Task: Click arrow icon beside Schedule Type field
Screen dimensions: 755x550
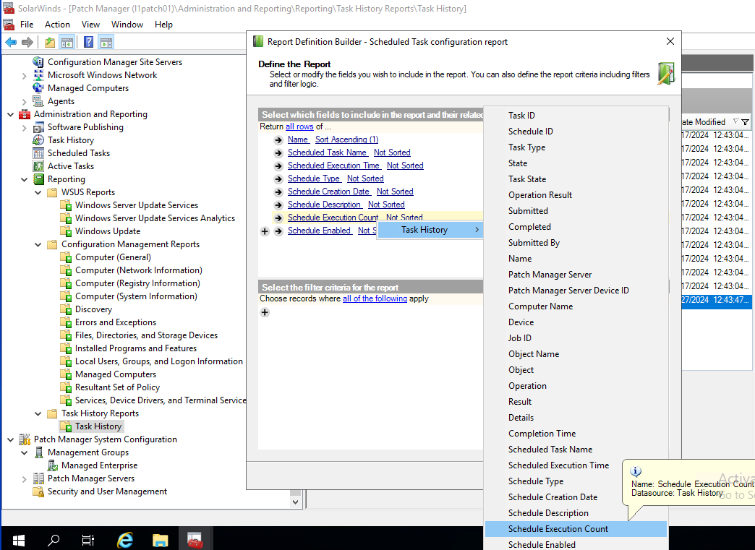Action: tap(278, 179)
